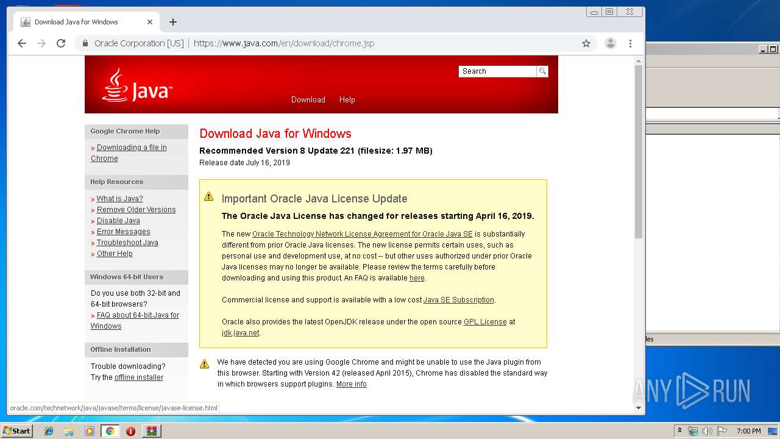The width and height of the screenshot is (780, 439).
Task: Click the Chrome taskbar button
Action: point(110,431)
